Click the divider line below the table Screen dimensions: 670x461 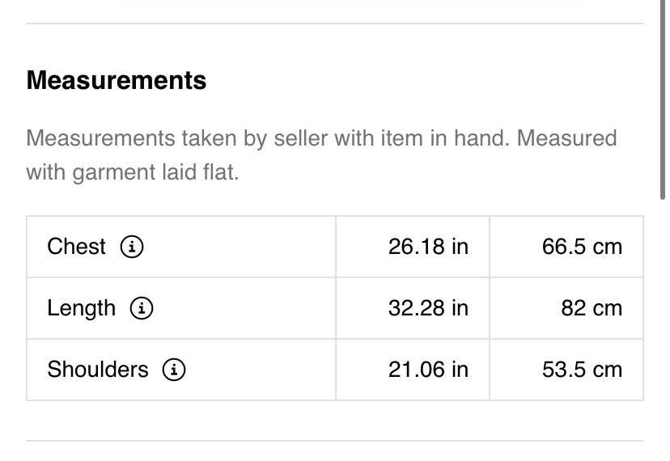pos(335,441)
